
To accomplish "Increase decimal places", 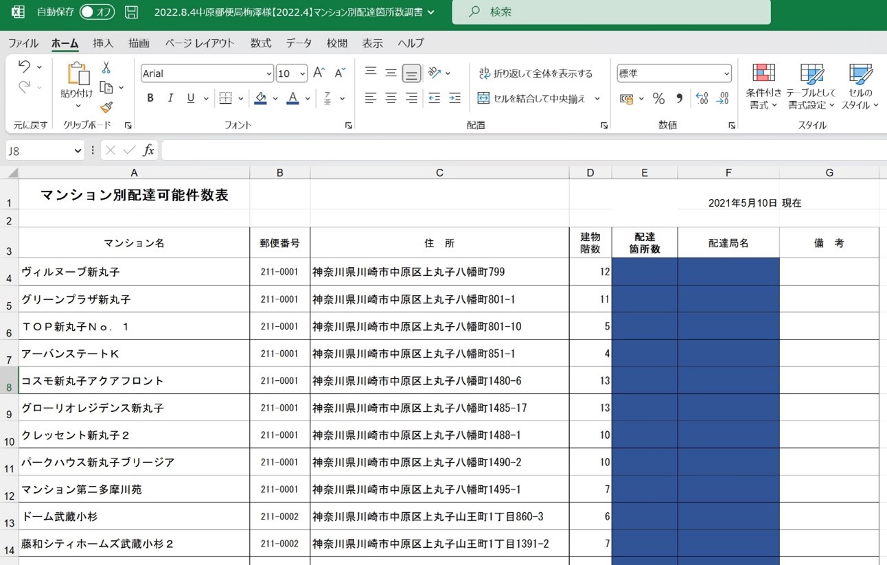I will click(702, 98).
